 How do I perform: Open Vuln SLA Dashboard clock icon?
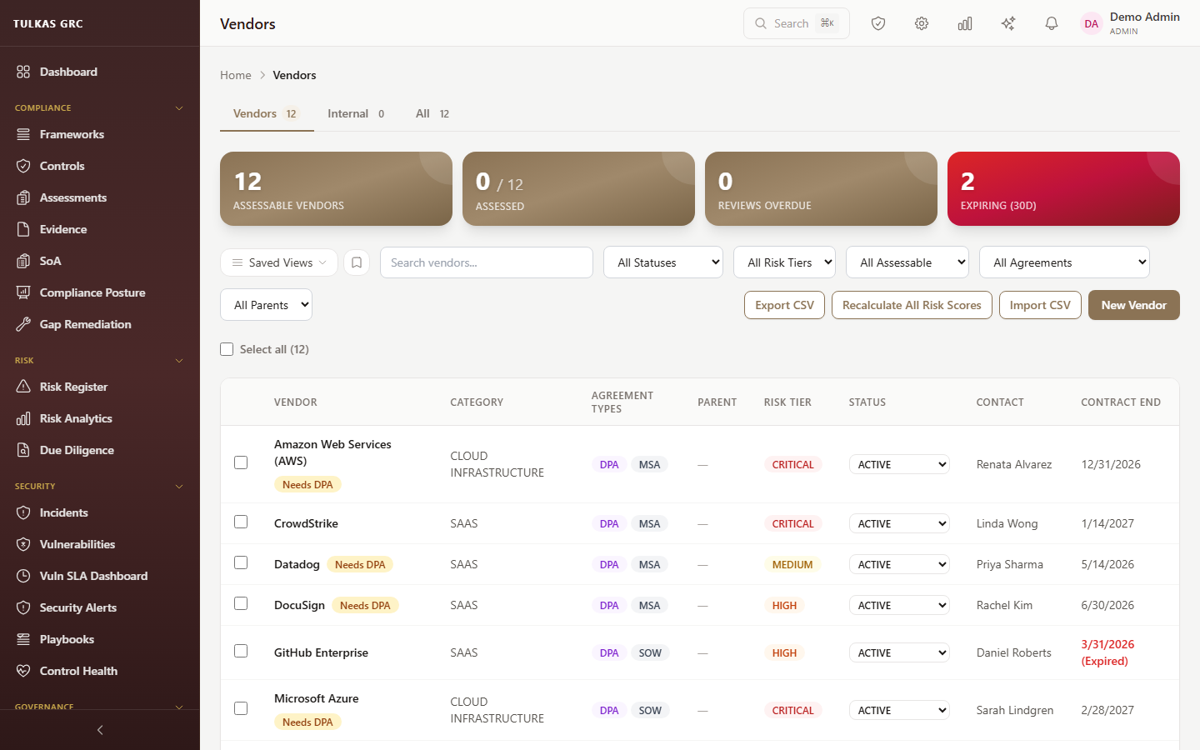[23, 576]
